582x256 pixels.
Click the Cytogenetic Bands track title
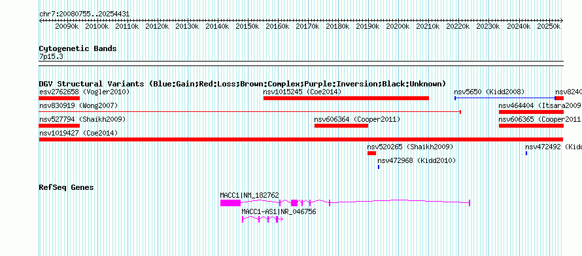(78, 48)
